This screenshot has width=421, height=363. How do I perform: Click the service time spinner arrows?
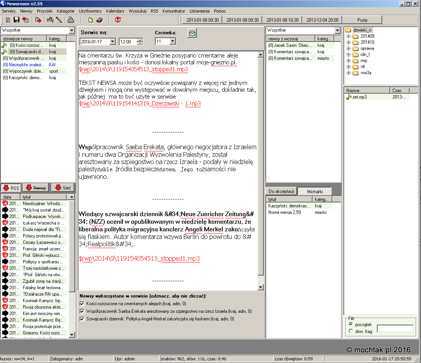click(140, 41)
